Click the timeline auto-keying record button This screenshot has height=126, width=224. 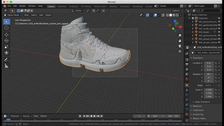tap(80, 116)
